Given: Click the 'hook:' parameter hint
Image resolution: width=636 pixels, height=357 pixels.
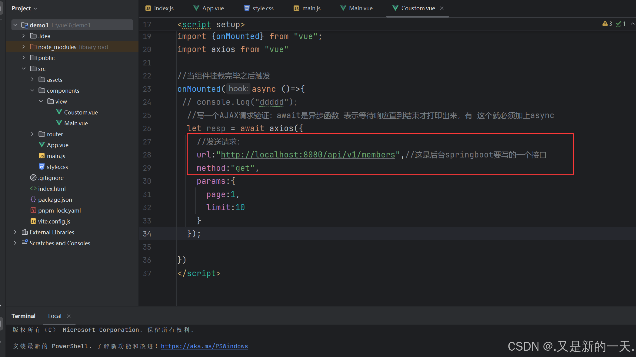Looking at the screenshot, I should [x=238, y=89].
